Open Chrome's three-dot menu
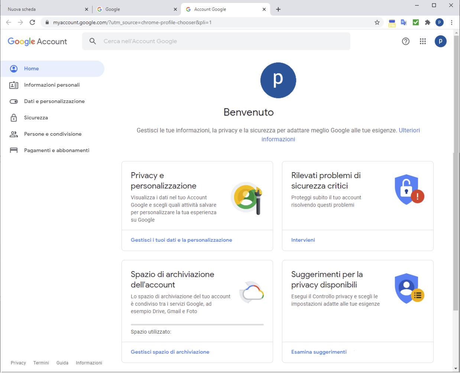 pos(451,22)
